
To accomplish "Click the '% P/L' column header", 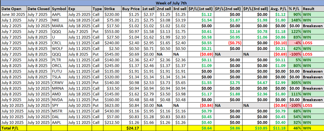I will 295,9.
